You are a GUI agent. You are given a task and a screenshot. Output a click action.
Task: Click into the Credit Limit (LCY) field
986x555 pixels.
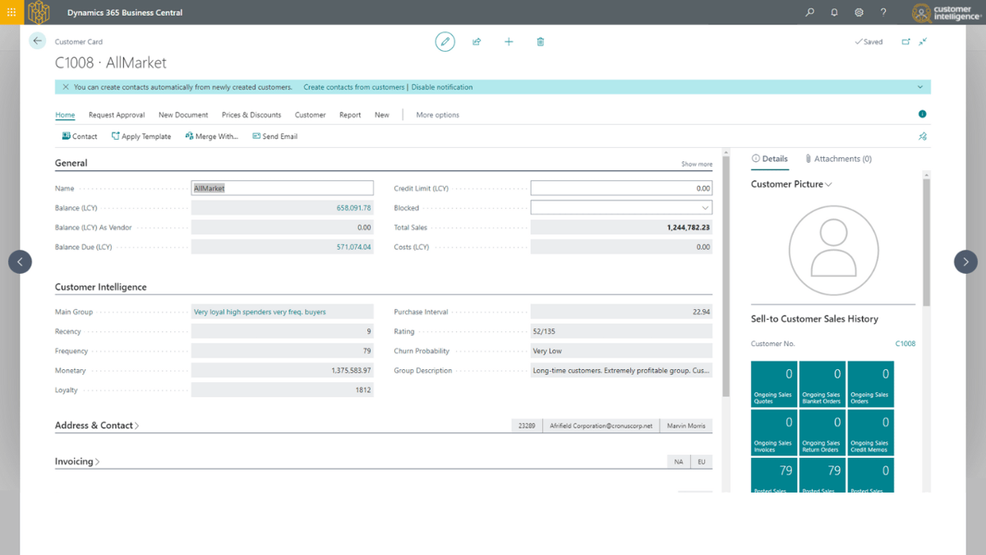coord(620,188)
